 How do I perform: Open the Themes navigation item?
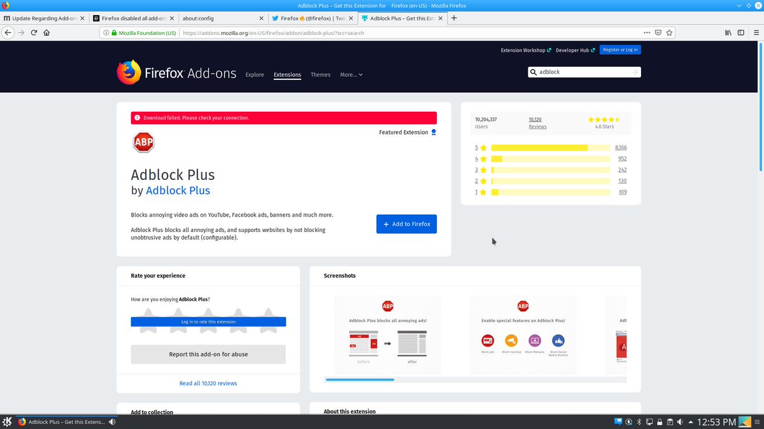click(320, 74)
